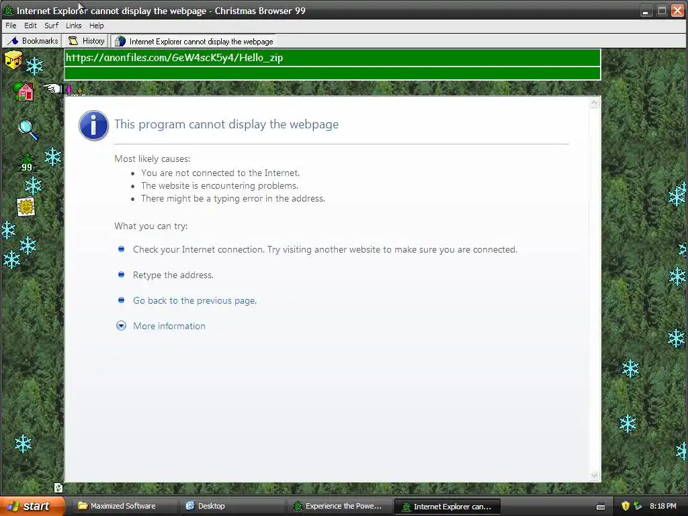The width and height of the screenshot is (688, 516).
Task: Click the History scroll icon
Action: [x=73, y=41]
